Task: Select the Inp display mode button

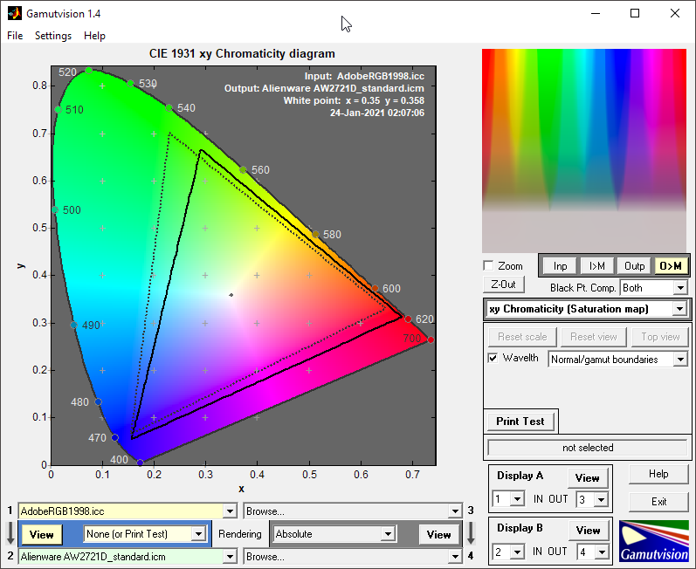Action: (x=560, y=266)
